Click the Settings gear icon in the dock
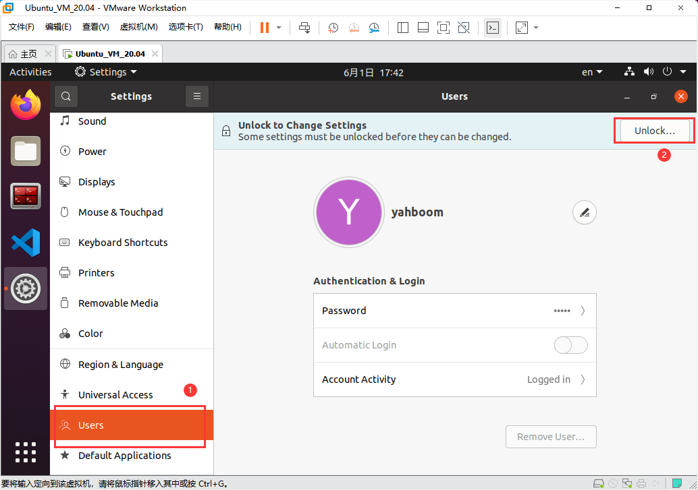The image size is (698, 490). coord(26,288)
